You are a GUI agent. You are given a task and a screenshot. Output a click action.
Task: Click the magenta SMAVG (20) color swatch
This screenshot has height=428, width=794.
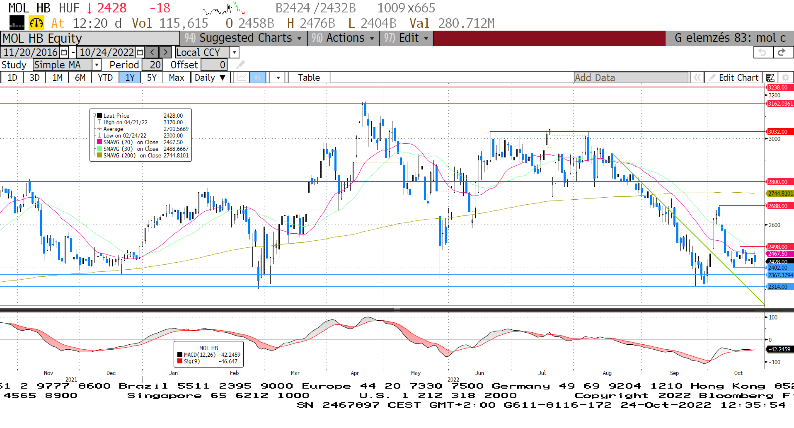pos(99,142)
